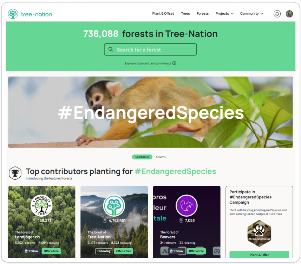This screenshot has width=301, height=264.
Task: Click the green Plant & Offer button
Action: [x=259, y=255]
